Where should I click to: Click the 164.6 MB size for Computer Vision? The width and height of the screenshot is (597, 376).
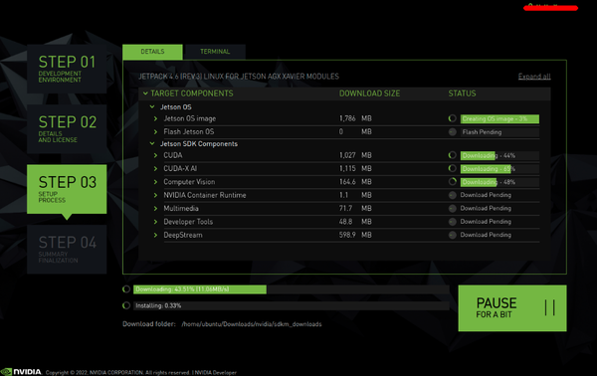[x=355, y=182]
